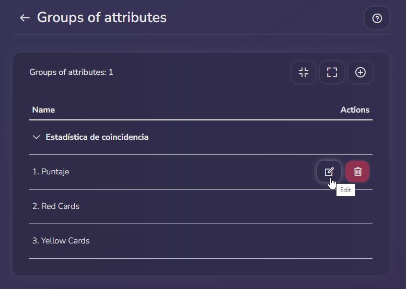Collapse all groups with the inward-arrows icon
Viewport: 406px width, 289px height.
[304, 72]
